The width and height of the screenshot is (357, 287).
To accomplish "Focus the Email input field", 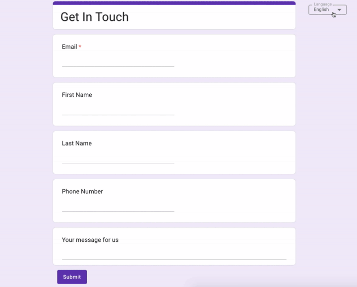I will pyautogui.click(x=118, y=62).
